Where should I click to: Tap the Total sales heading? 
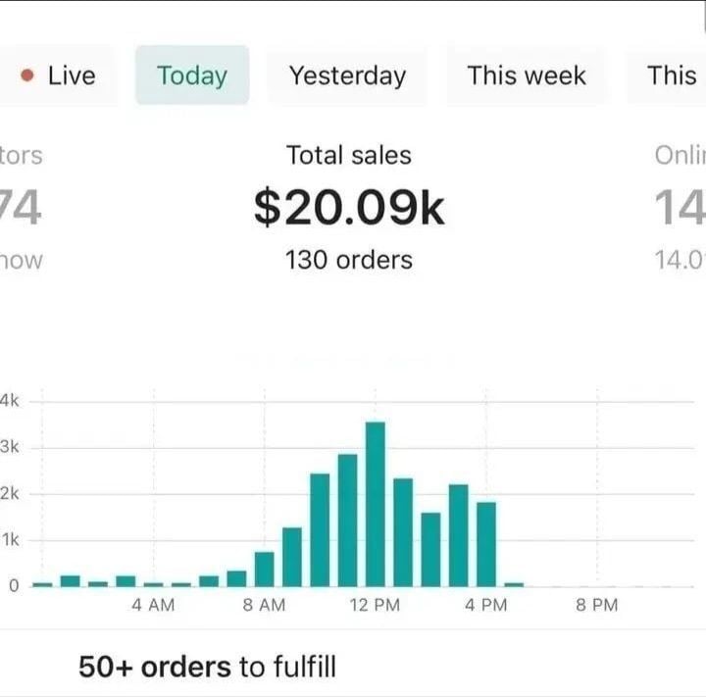click(x=349, y=155)
